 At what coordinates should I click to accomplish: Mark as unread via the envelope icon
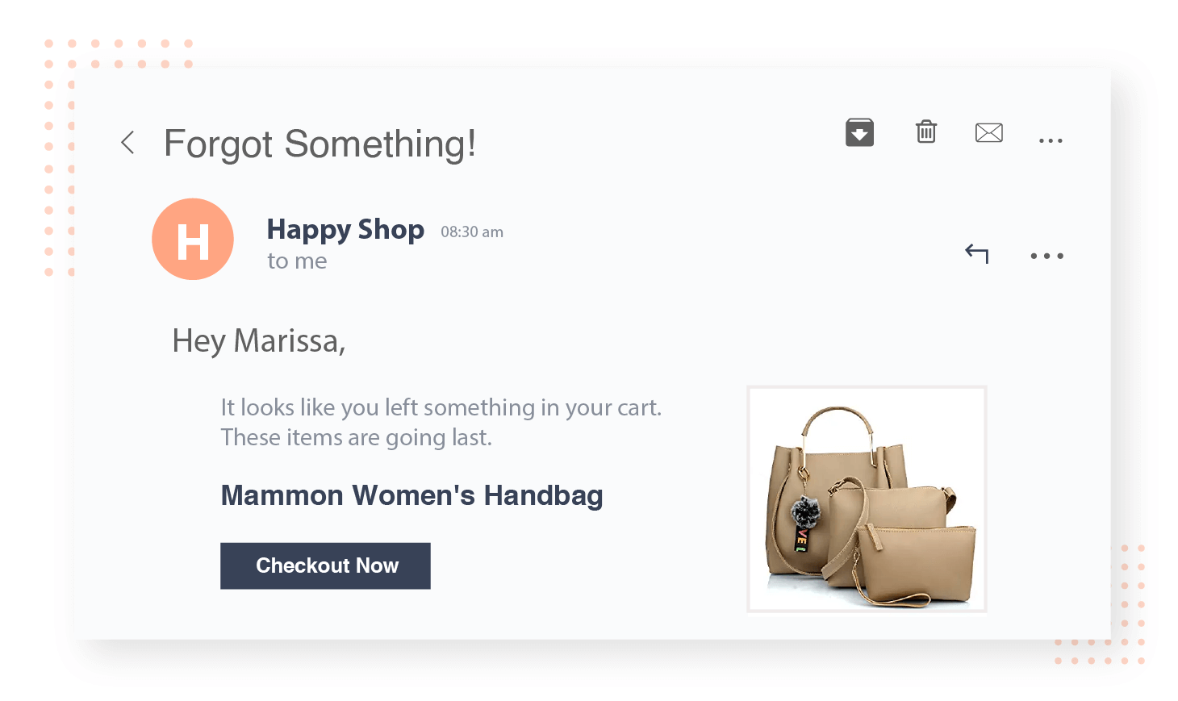pos(989,132)
